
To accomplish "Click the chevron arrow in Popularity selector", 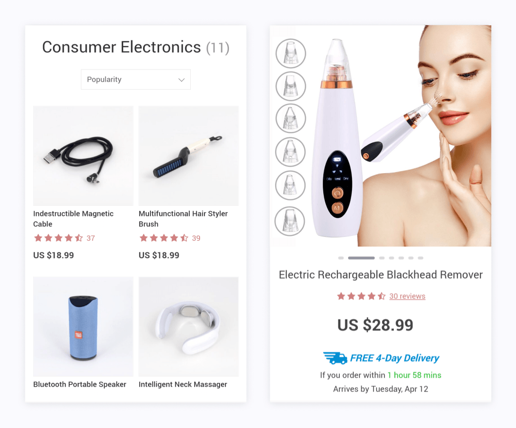I will tap(181, 80).
